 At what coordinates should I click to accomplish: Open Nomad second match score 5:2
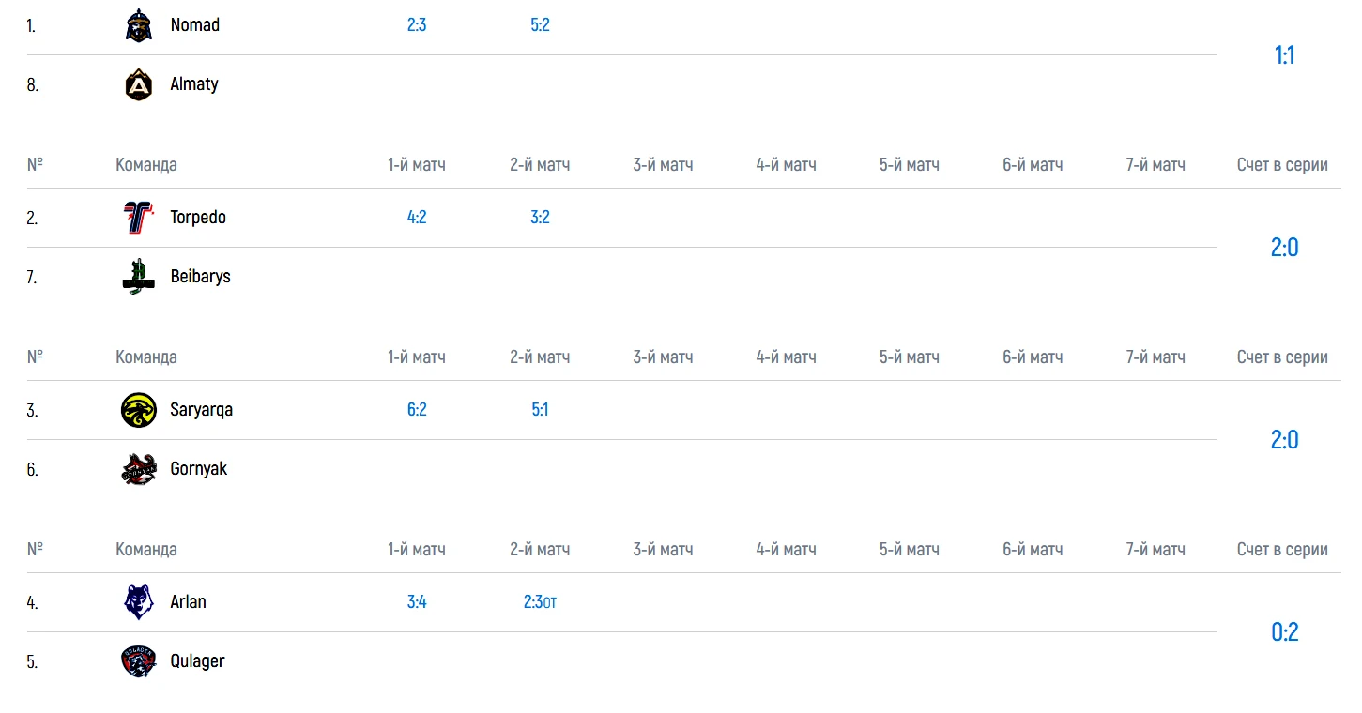540,25
